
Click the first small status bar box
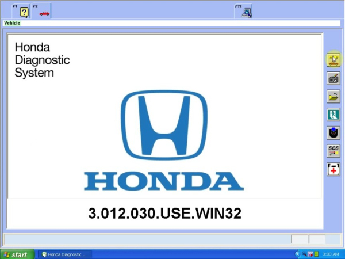pos(299,239)
